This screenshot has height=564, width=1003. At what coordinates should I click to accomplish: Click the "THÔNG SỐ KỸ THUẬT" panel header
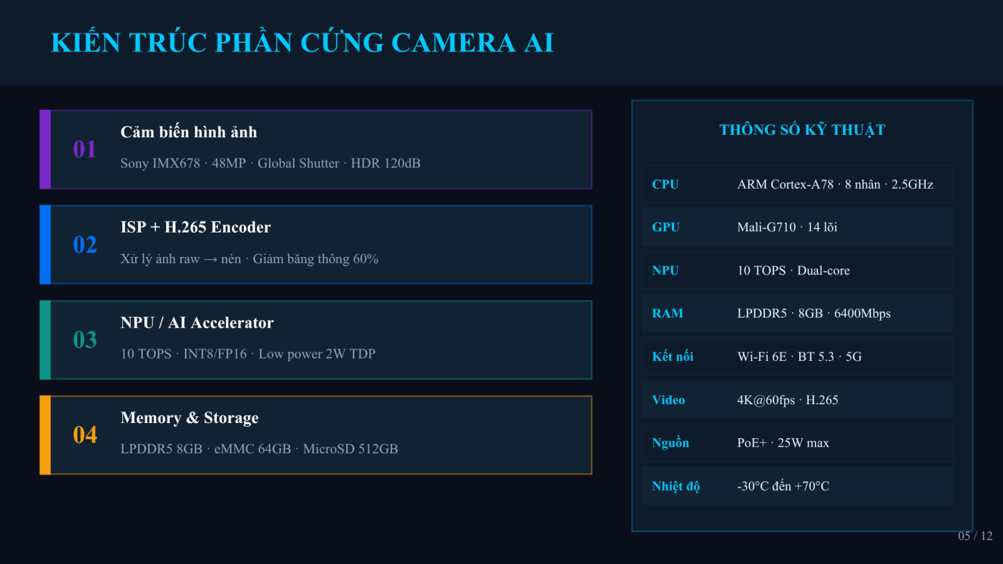click(x=802, y=130)
